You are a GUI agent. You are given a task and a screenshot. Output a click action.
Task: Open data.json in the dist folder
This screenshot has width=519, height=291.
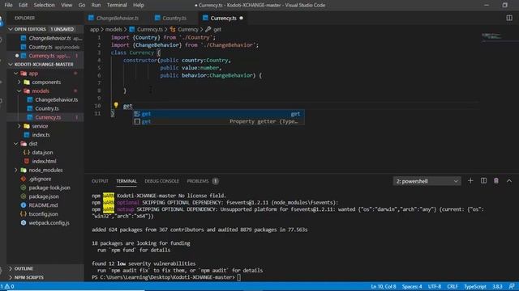[42, 153]
